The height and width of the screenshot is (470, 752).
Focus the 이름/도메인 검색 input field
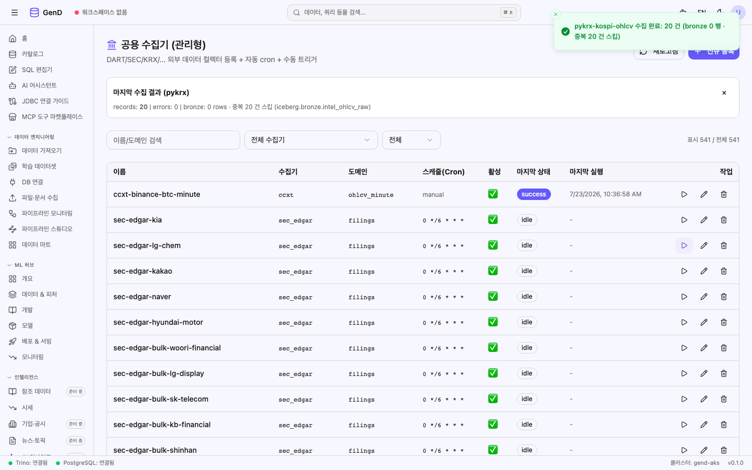173,140
